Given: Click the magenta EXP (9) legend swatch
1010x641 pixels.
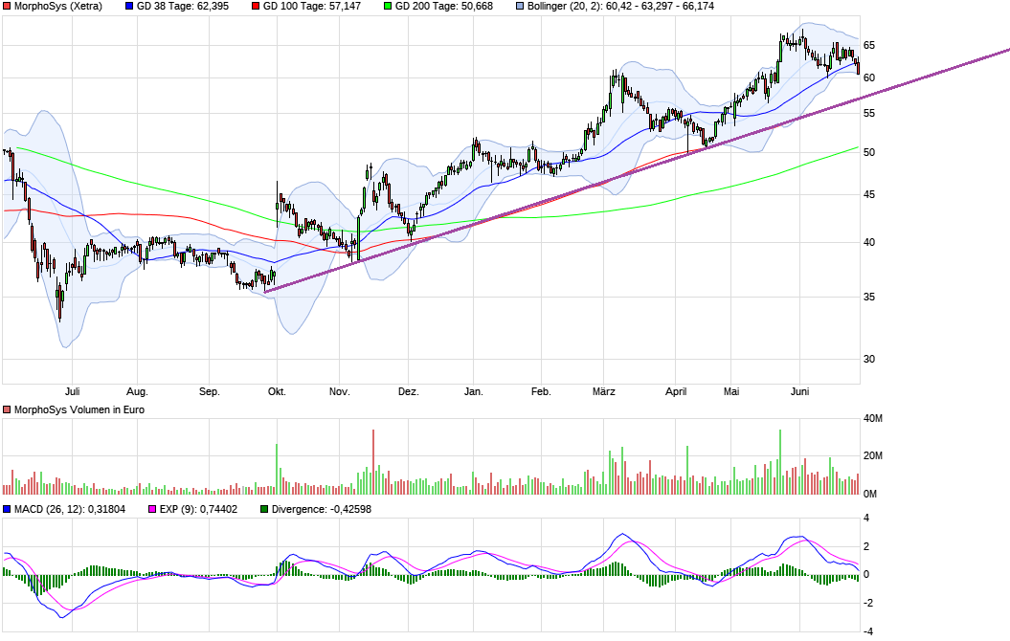Looking at the screenshot, I should coord(152,509).
